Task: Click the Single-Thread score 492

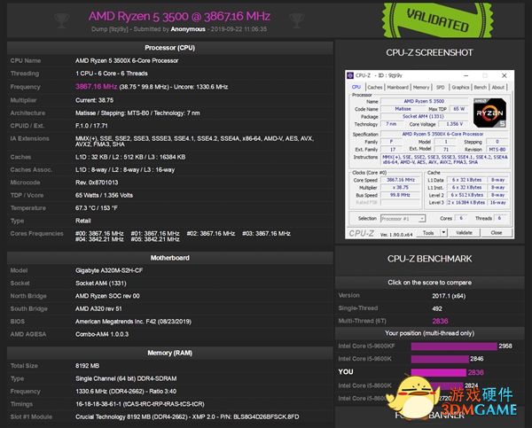Action: point(437,308)
